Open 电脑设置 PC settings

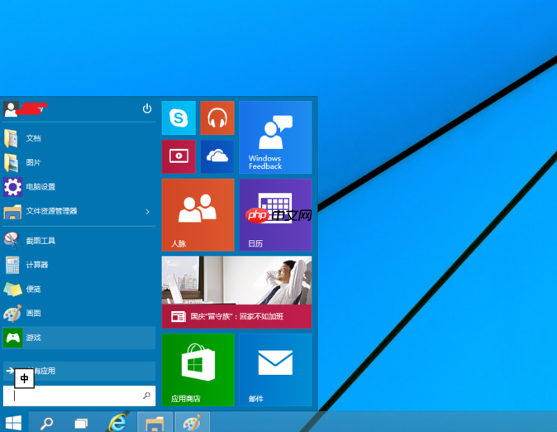(79, 187)
